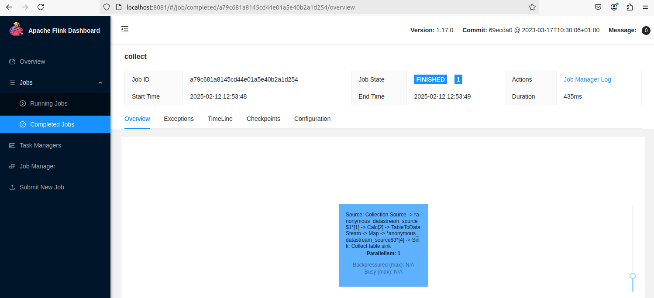Click the End Time value 2025-02-12 12:53:49
Screen dimensions: 654x298
pos(442,96)
